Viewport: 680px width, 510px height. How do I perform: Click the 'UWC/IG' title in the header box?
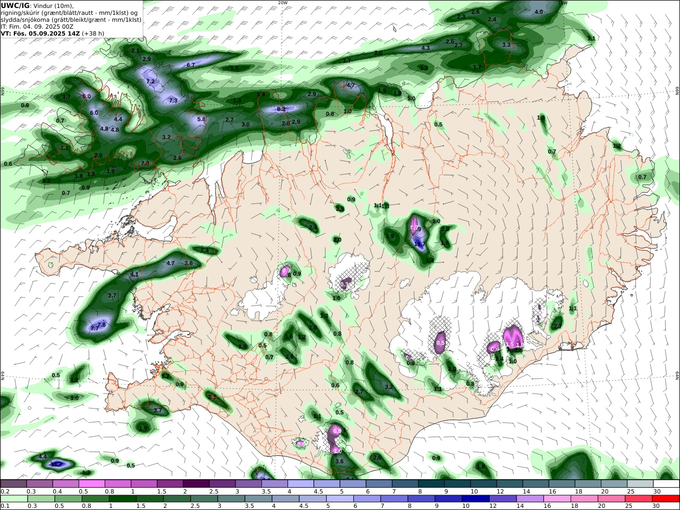(x=15, y=5)
